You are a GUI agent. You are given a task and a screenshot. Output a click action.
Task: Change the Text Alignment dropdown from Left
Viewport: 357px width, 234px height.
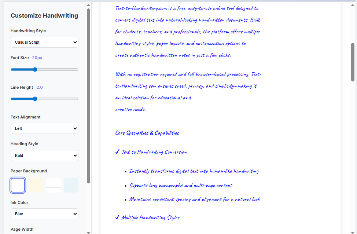tap(44, 128)
